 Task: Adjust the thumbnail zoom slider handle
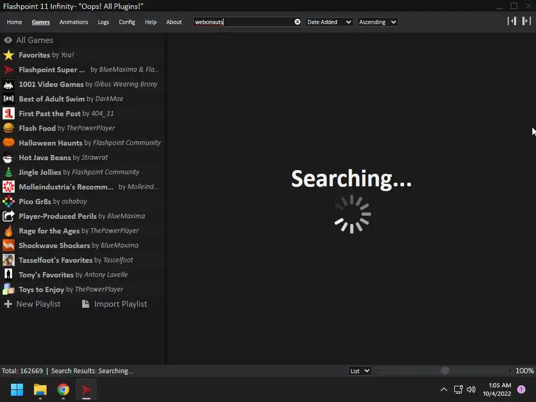pyautogui.click(x=445, y=371)
